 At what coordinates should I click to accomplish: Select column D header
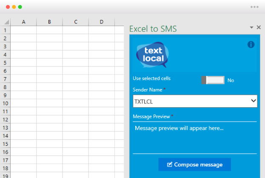pos(101,22)
